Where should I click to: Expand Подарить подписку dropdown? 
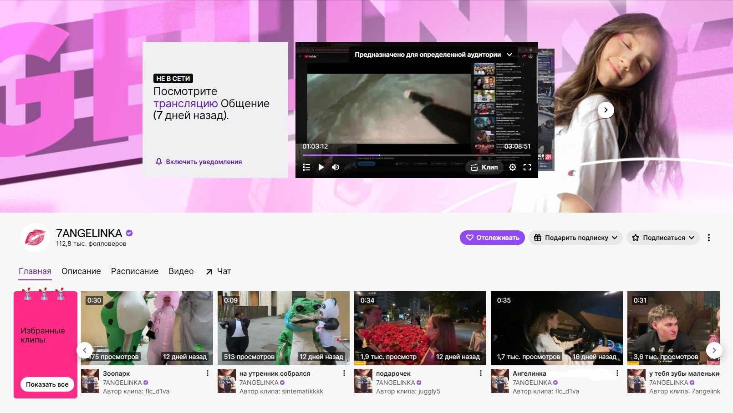575,238
